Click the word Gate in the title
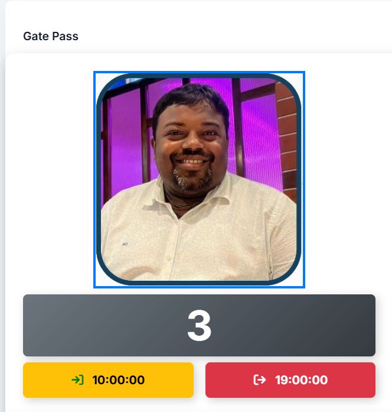Viewport: 392px width, 412px height. pyautogui.click(x=36, y=36)
